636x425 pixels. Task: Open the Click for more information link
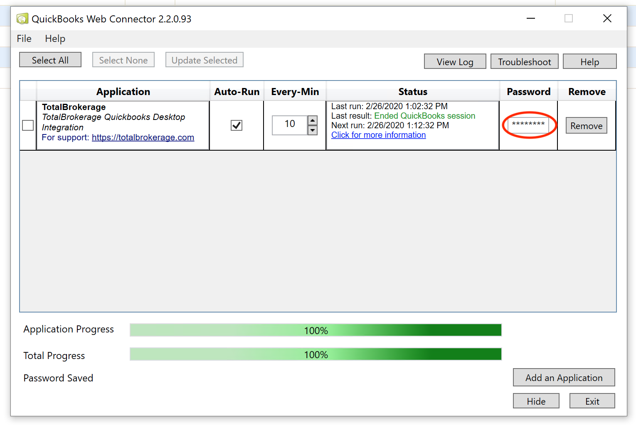click(x=378, y=135)
